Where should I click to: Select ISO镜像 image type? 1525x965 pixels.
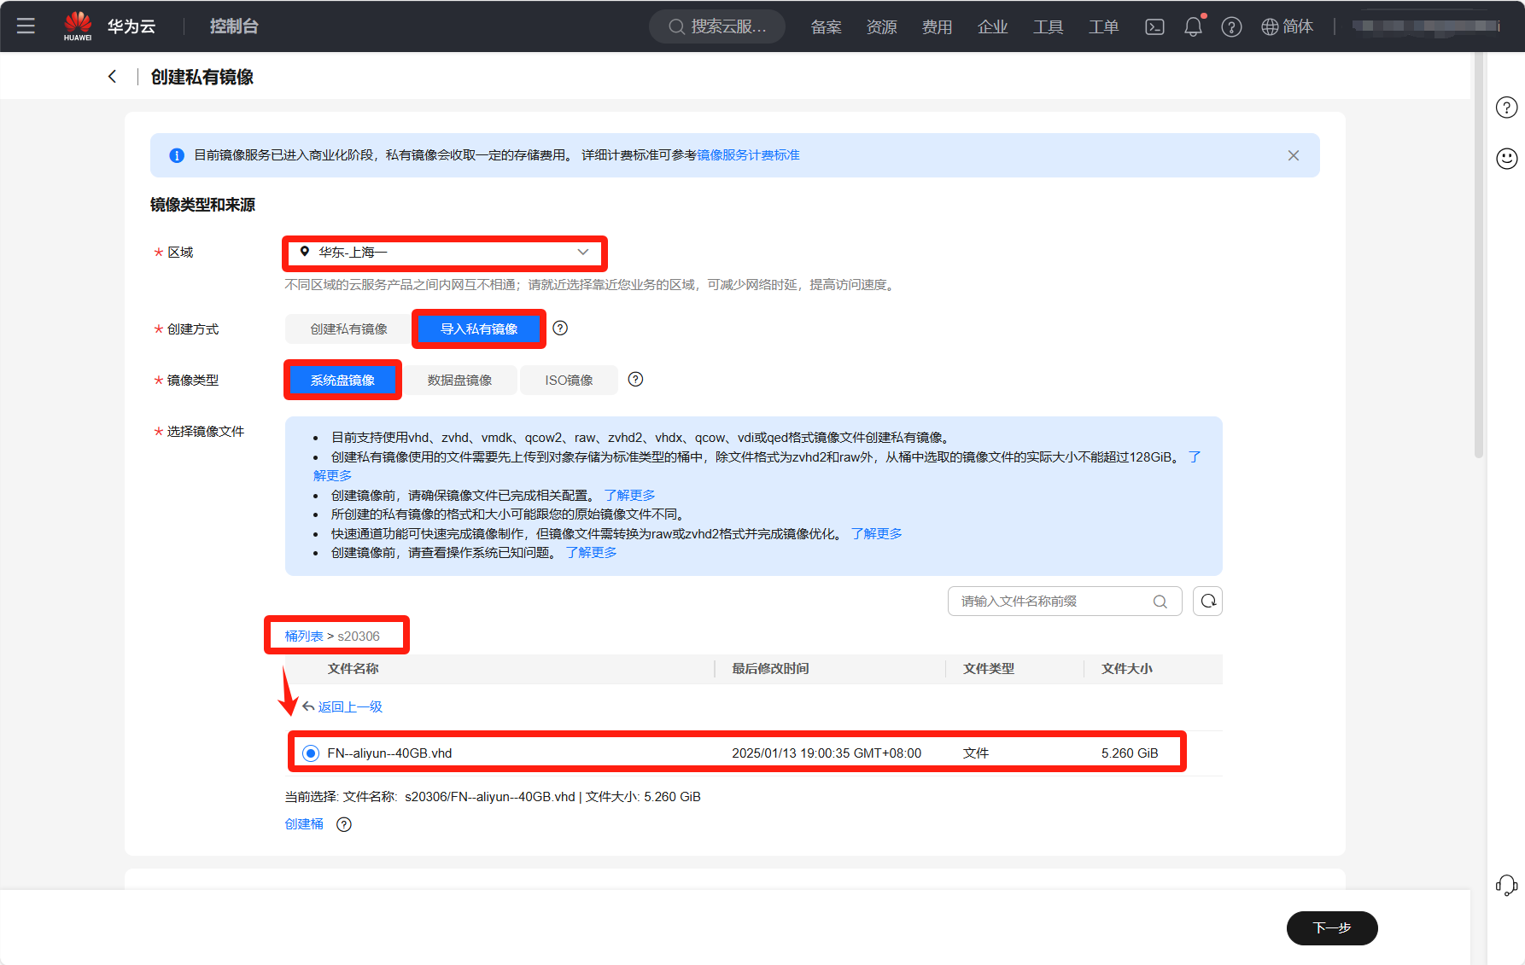pos(569,381)
